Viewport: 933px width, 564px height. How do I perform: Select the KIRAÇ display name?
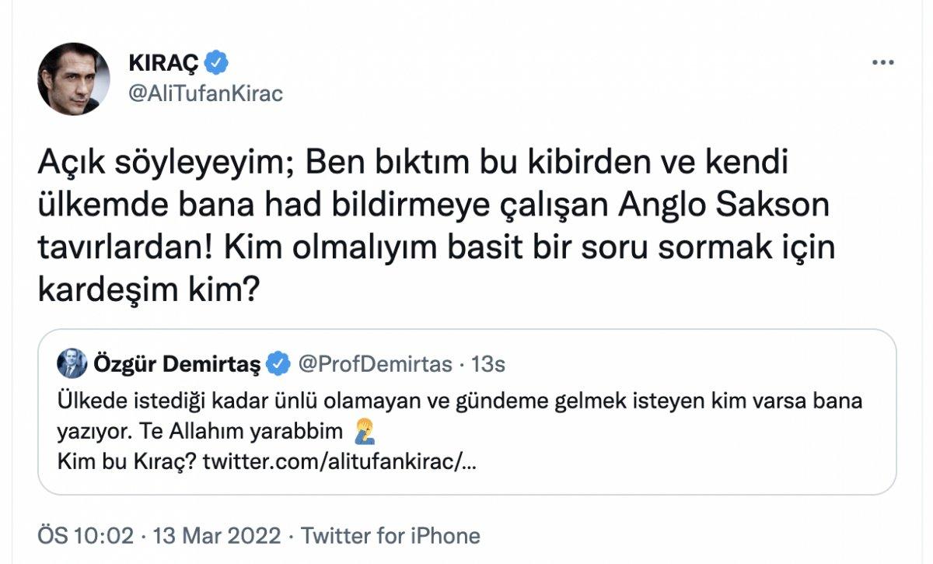coord(163,61)
